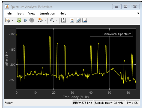This screenshot has width=143, height=109.
Task: Expand the Simulink block dropdown arrow
Action: [x=45, y=20]
